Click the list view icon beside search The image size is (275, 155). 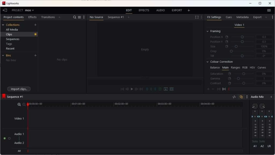pos(79,17)
